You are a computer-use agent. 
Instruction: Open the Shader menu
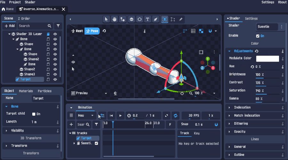(29, 2)
